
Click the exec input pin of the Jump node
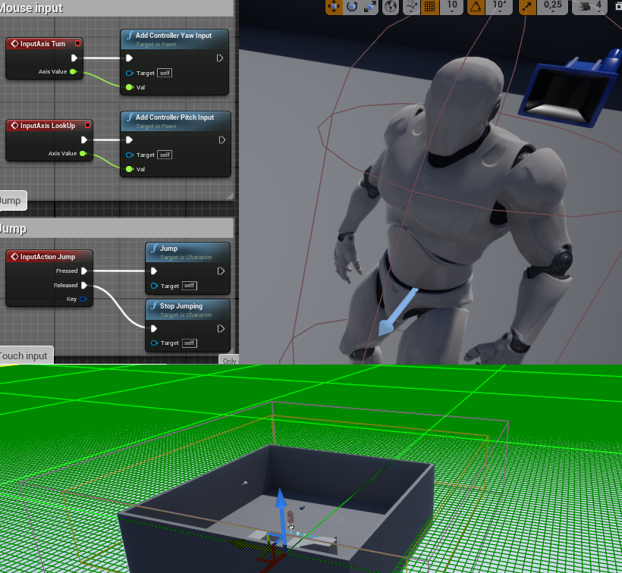coord(154,271)
